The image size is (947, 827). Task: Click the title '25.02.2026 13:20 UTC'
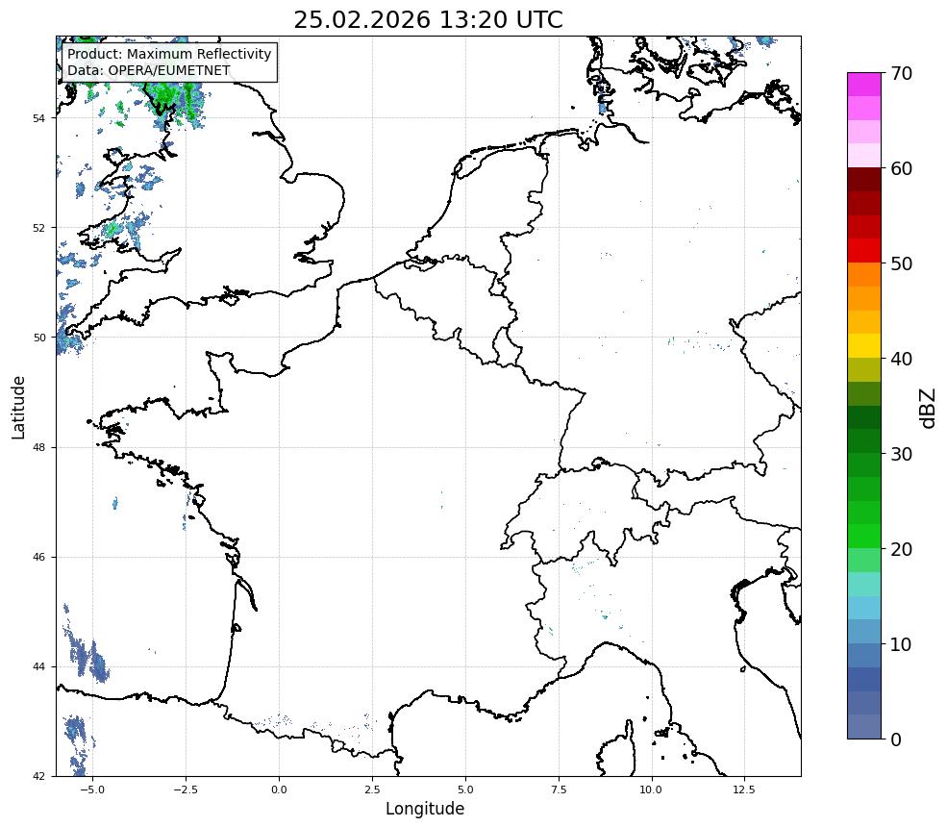point(428,20)
